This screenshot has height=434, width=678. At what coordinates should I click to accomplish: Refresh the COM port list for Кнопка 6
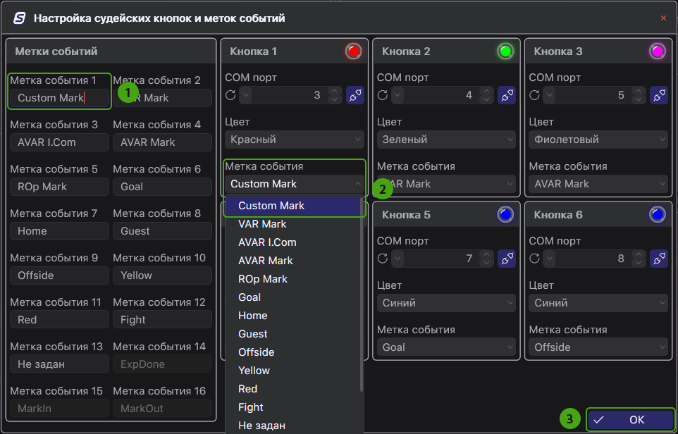click(x=535, y=259)
